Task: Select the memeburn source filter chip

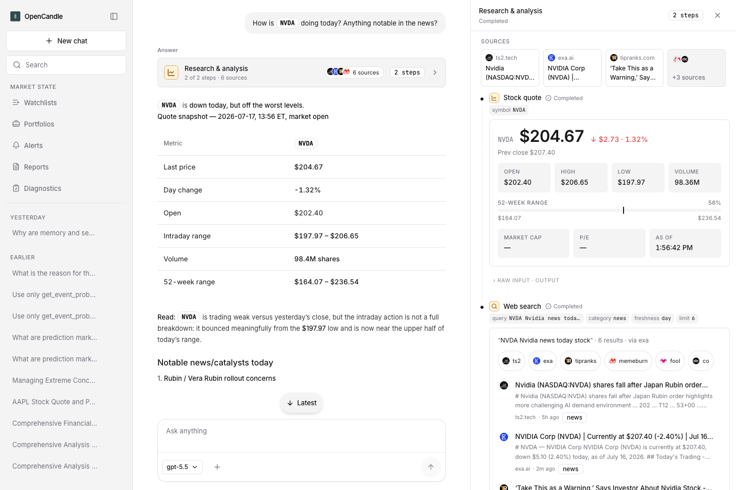Action: point(628,361)
